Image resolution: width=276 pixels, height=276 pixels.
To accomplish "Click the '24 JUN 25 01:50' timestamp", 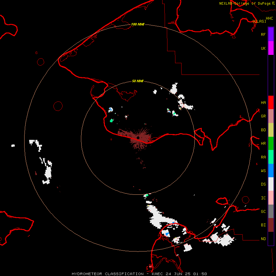I will tap(186, 274).
